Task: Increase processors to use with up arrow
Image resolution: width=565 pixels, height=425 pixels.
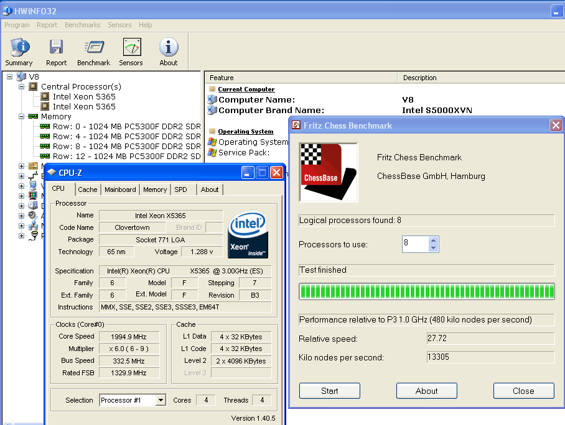Action: (434, 240)
